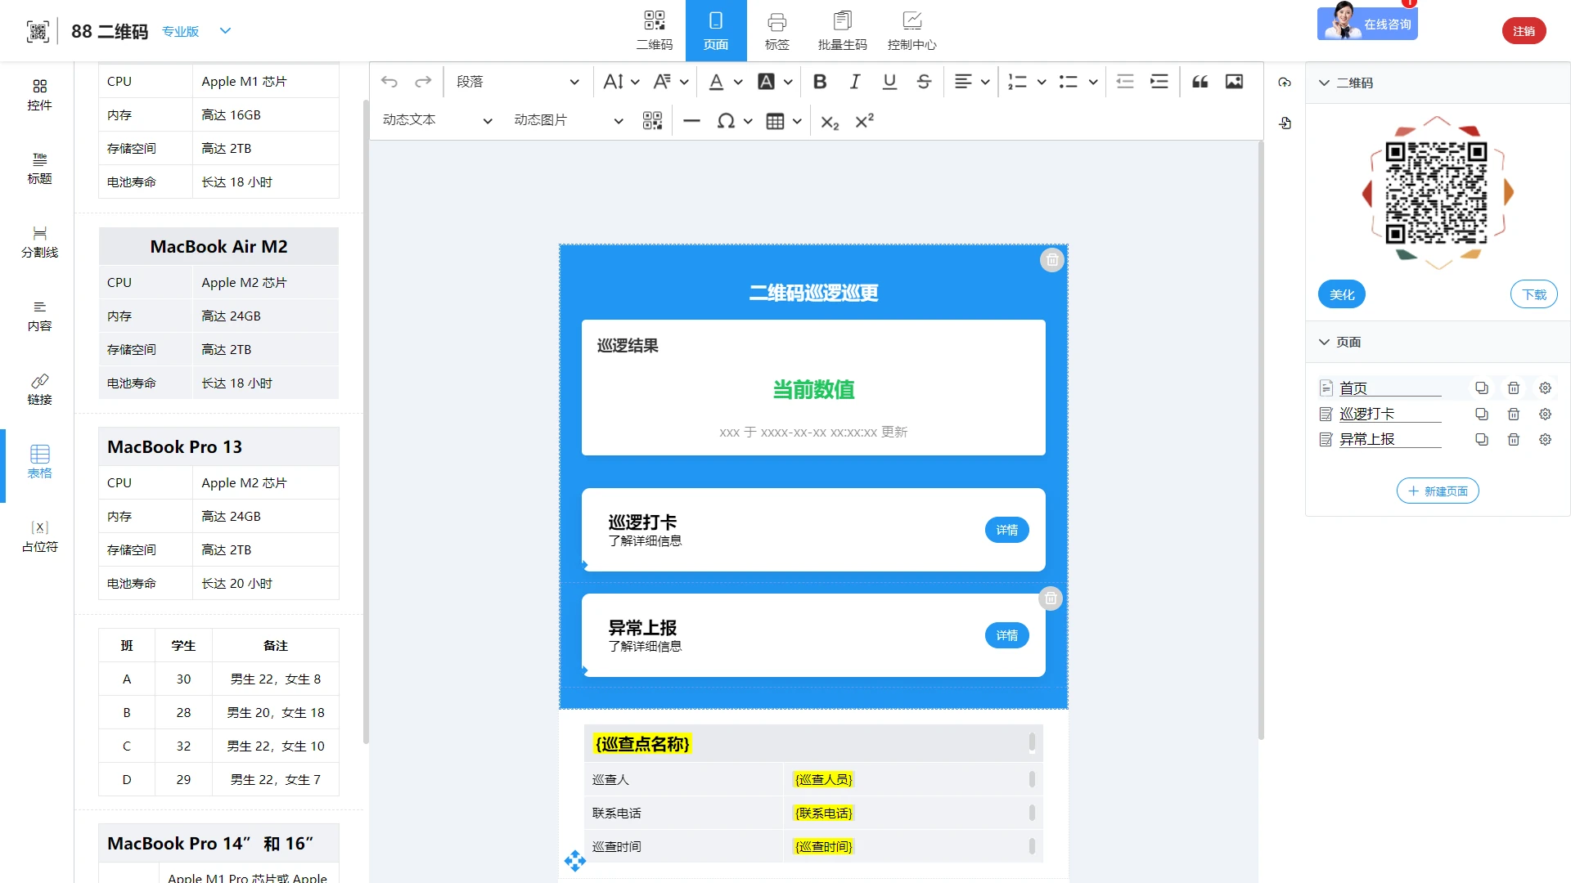Screen dimensions: 1571x883
Task: Select MacBook Air M2 table template
Action: 218,313
